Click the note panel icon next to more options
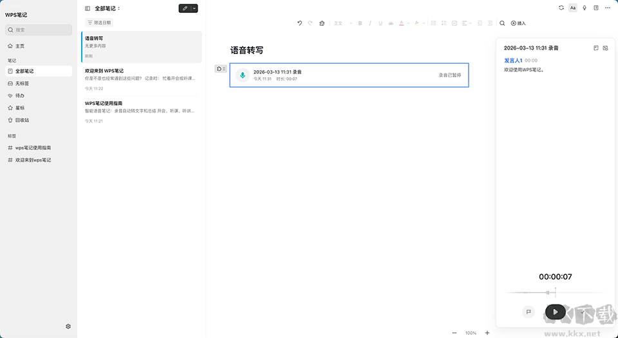 596,8
